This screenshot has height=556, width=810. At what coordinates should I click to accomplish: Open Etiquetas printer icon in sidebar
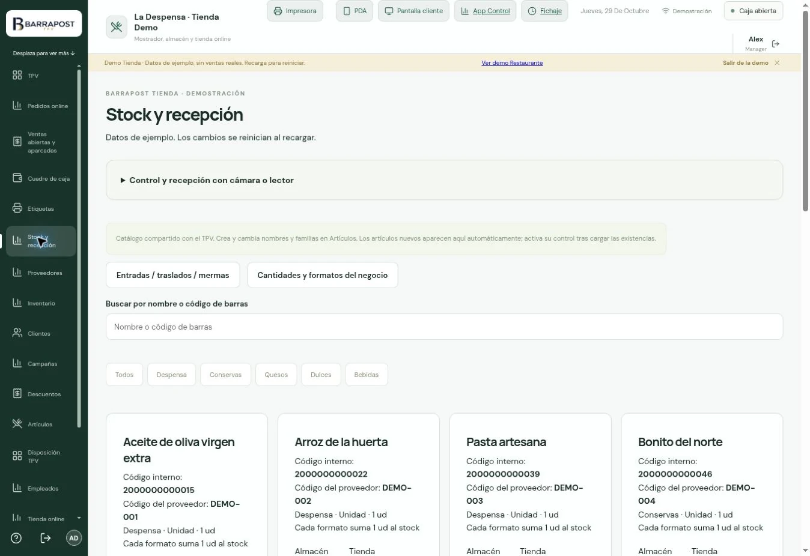17,208
